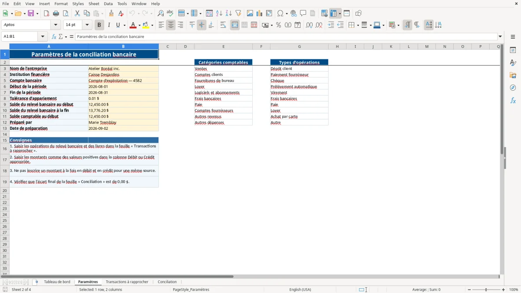Screen dimensions: 521x293
Task: Open the font color dropdown arrow
Action: pos(139,25)
